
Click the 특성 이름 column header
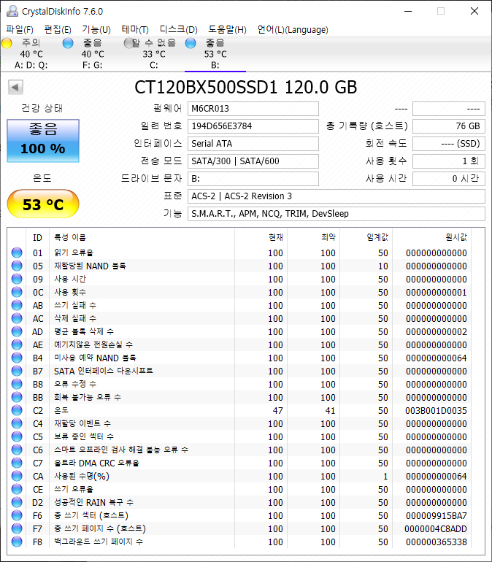tap(142, 237)
